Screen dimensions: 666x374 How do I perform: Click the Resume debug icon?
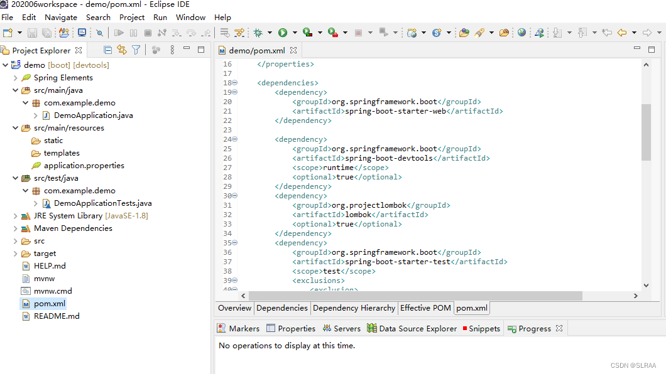pyautogui.click(x=119, y=33)
